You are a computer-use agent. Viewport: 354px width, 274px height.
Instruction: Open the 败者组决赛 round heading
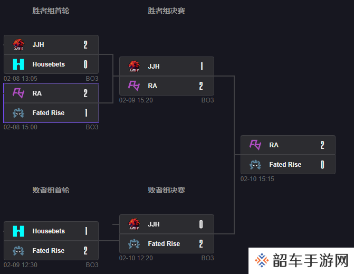pos(166,190)
